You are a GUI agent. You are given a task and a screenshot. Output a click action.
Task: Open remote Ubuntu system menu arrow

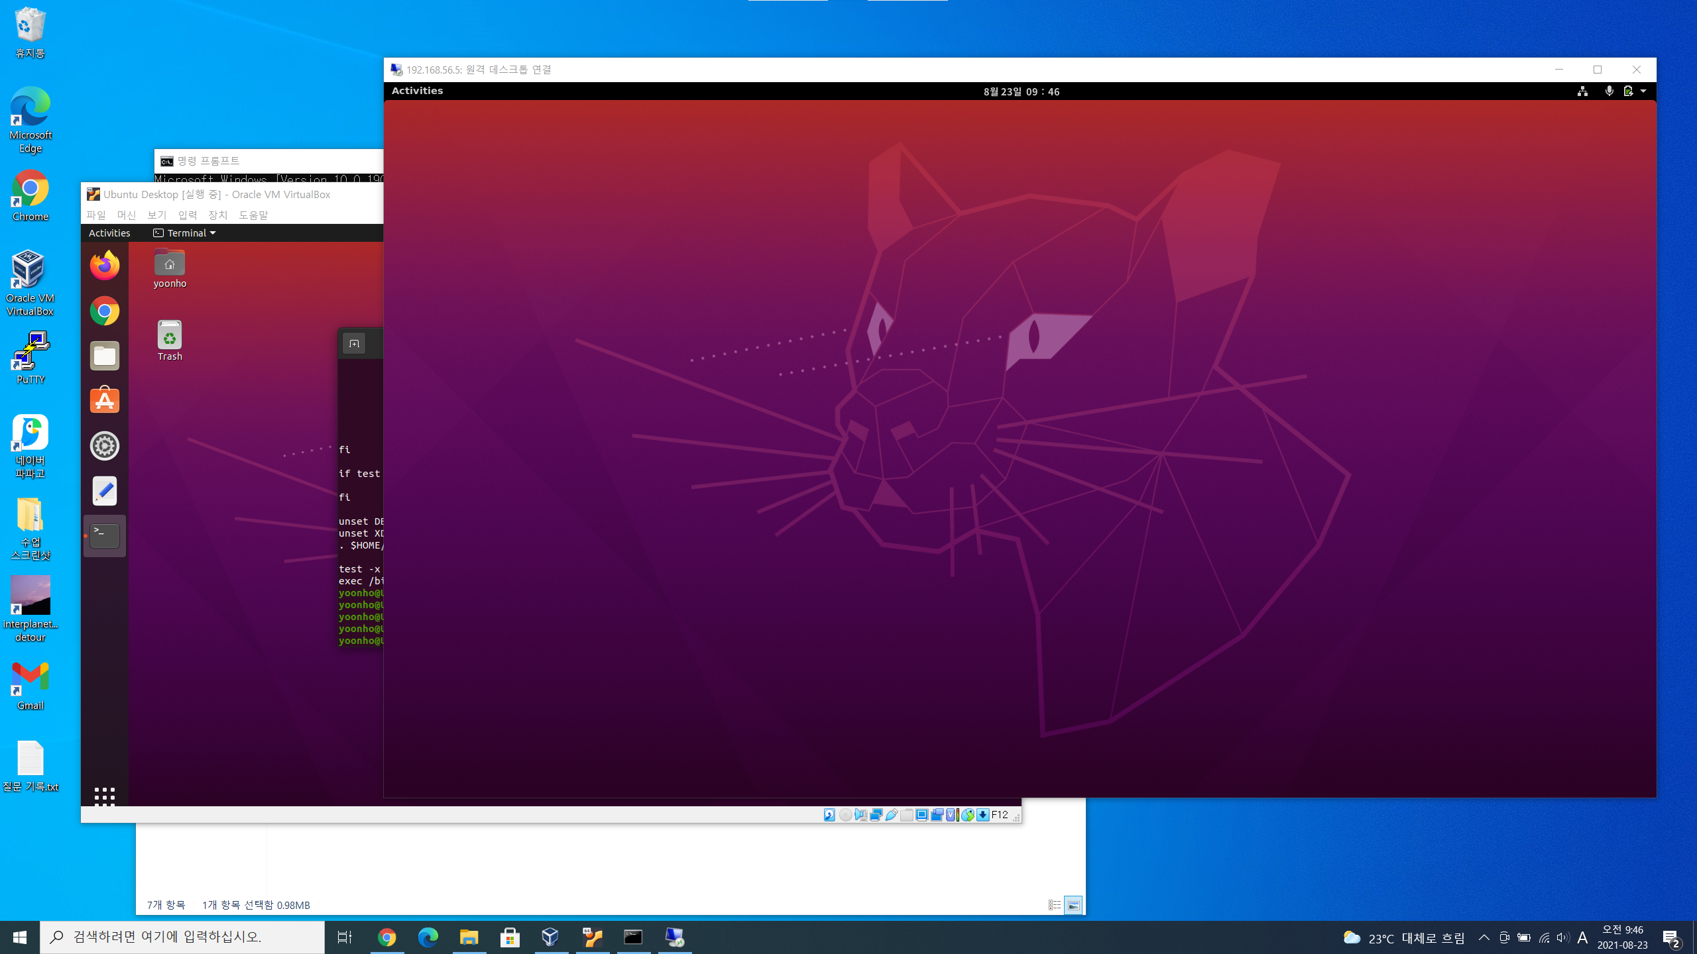pos(1643,91)
